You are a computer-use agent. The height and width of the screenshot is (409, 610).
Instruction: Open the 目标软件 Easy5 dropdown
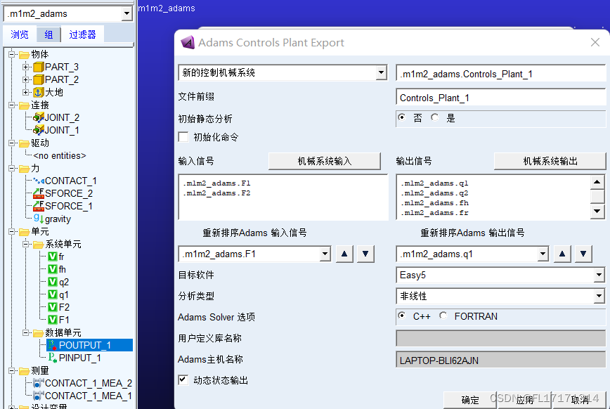599,275
